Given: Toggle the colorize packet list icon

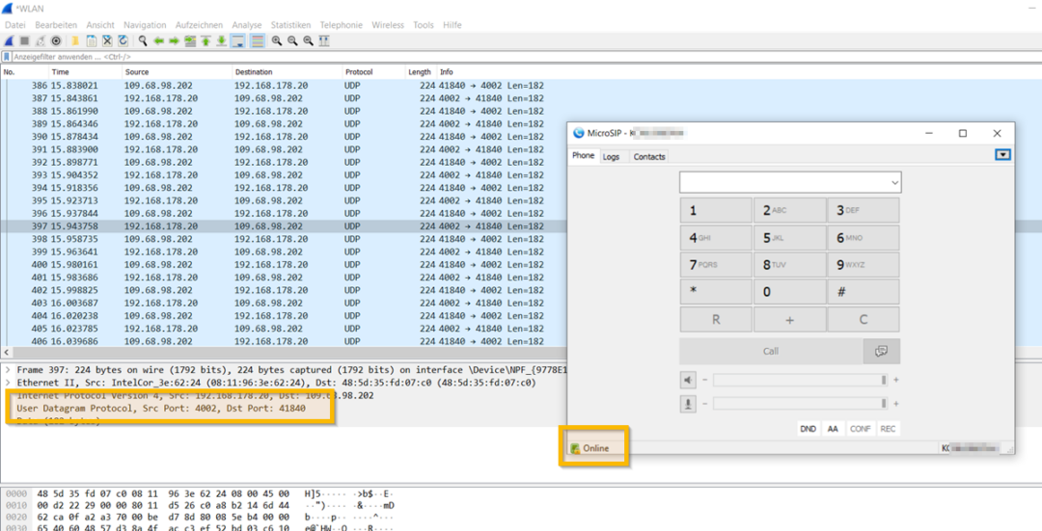Looking at the screenshot, I should (258, 40).
